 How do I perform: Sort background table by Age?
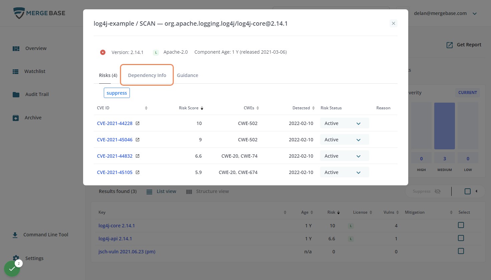pos(312,212)
